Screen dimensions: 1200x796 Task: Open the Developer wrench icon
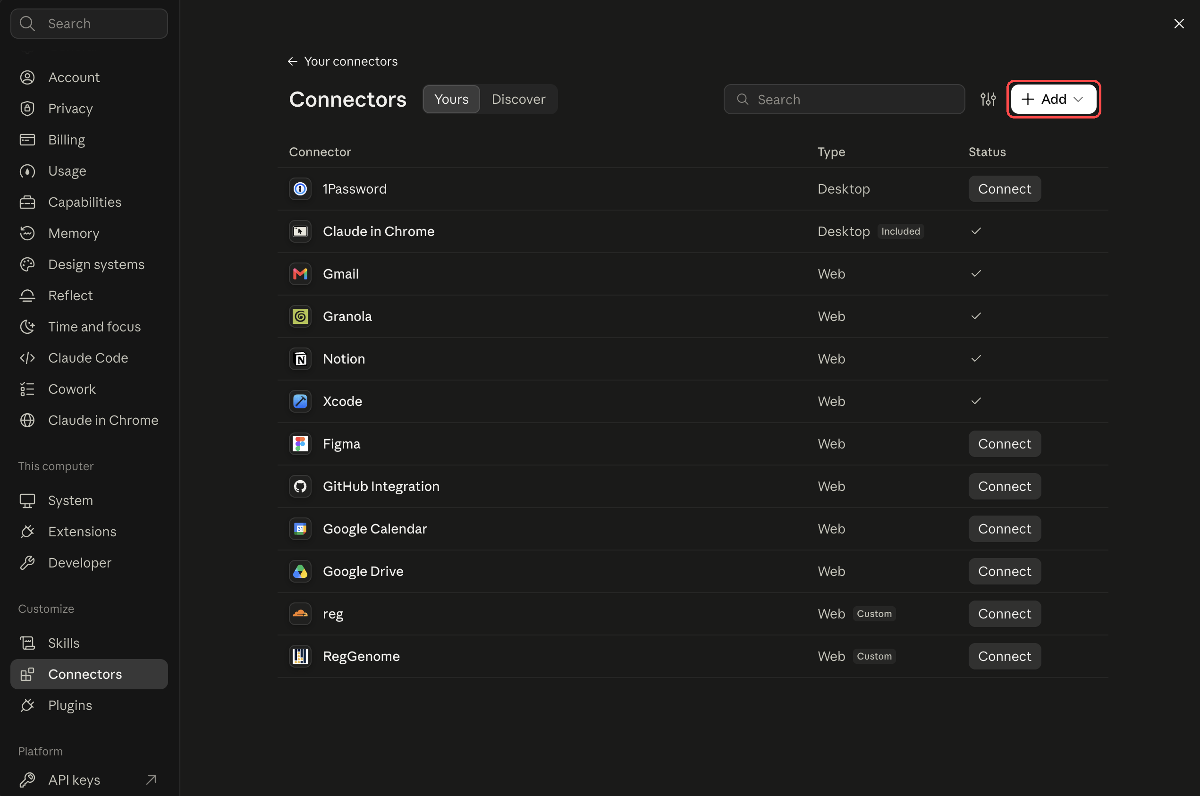(x=27, y=562)
